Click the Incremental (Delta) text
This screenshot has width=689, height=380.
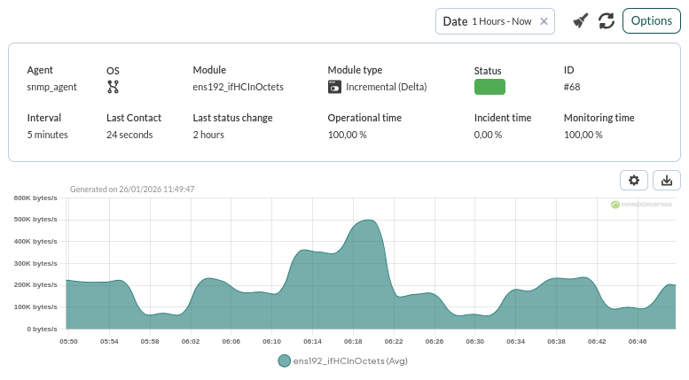coord(387,87)
